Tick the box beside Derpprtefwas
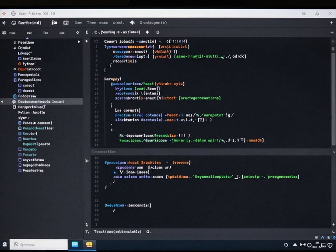336x252 pixels. point(14,107)
